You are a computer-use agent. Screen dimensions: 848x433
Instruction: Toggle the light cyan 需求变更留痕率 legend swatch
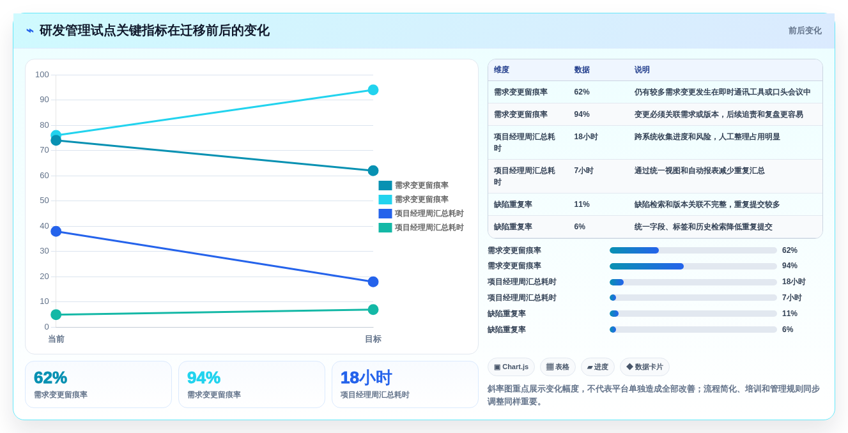point(385,199)
